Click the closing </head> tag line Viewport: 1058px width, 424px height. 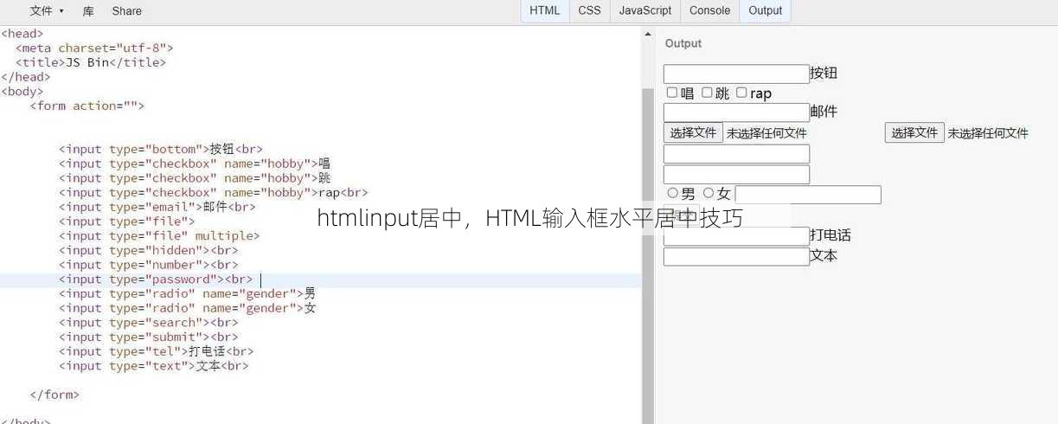coord(26,77)
